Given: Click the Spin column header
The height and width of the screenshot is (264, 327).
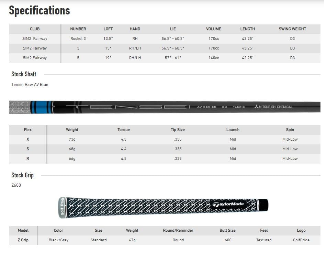Looking at the screenshot, I should click(290, 130).
